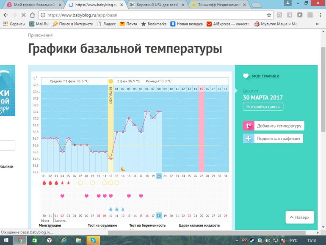Open the Приложения breadcrumb link
The width and height of the screenshot is (326, 245).
pos(40,35)
